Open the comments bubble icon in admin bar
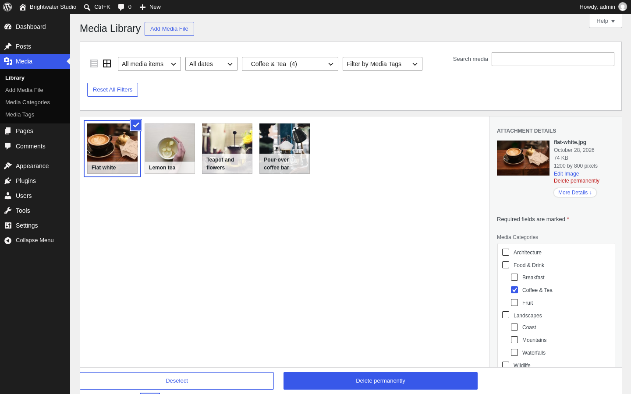Image resolution: width=631 pixels, height=394 pixels. 121,7
